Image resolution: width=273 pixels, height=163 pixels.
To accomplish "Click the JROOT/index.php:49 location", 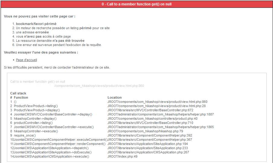I will point(122,156).
